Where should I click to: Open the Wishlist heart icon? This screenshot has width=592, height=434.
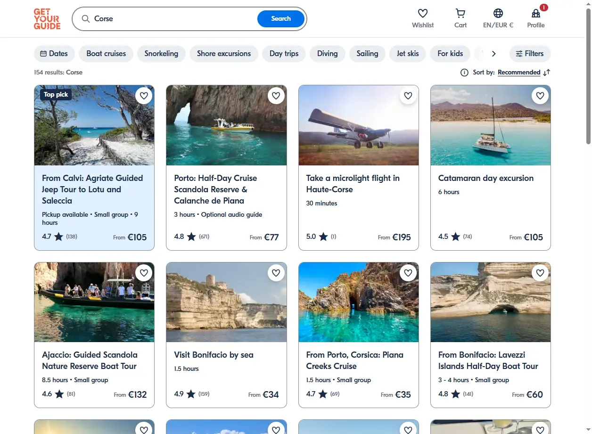point(423,13)
